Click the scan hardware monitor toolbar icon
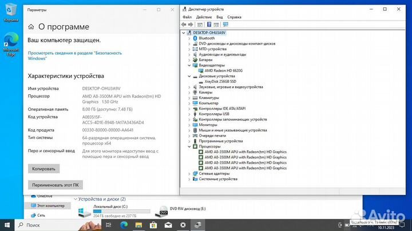The image size is (412, 231). click(x=225, y=25)
